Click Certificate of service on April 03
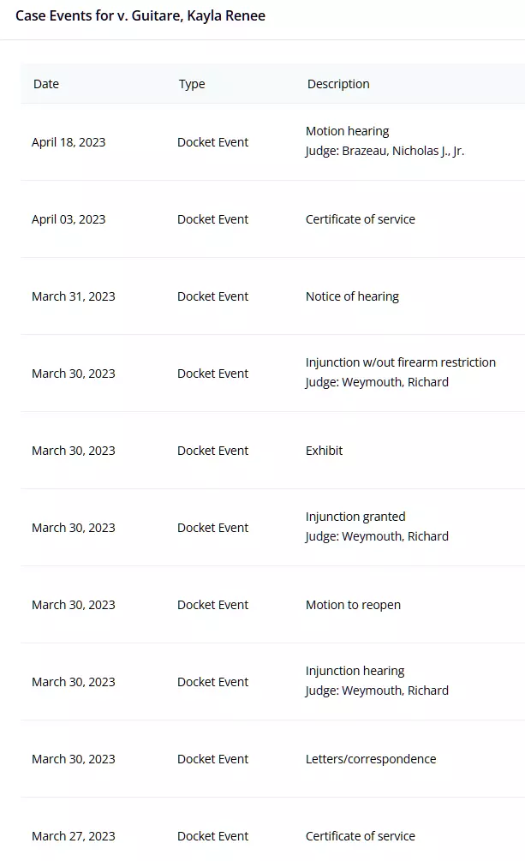 click(361, 219)
